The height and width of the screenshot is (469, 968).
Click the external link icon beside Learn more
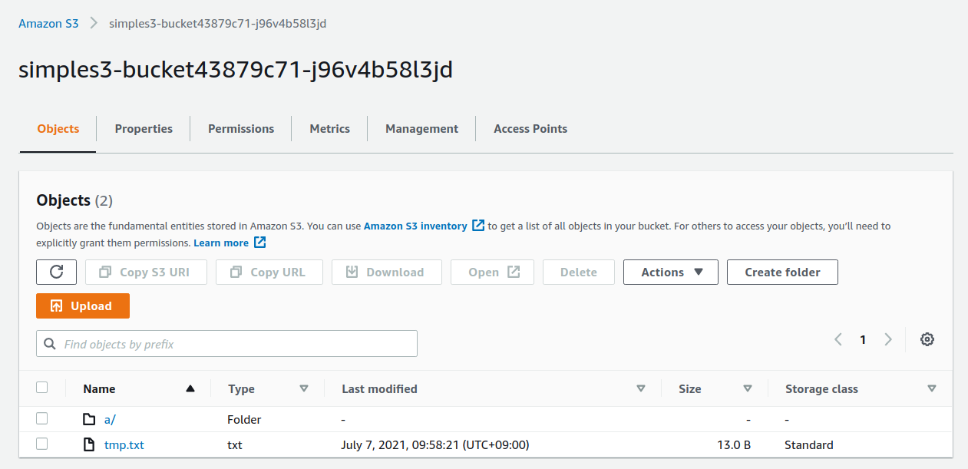[x=260, y=243]
